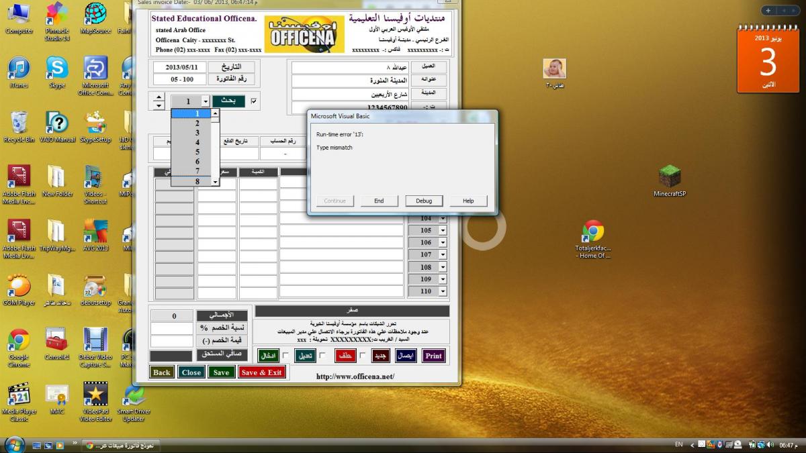This screenshot has height=453, width=806.
Task: Open iTunes desktop icon
Action: pos(19,72)
